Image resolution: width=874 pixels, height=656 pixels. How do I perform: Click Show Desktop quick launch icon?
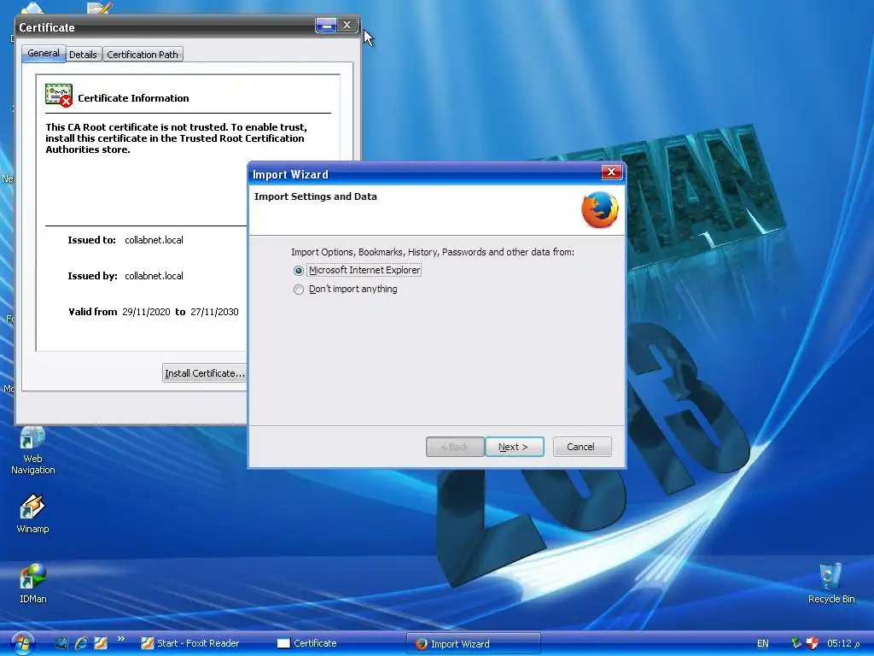[x=61, y=643]
